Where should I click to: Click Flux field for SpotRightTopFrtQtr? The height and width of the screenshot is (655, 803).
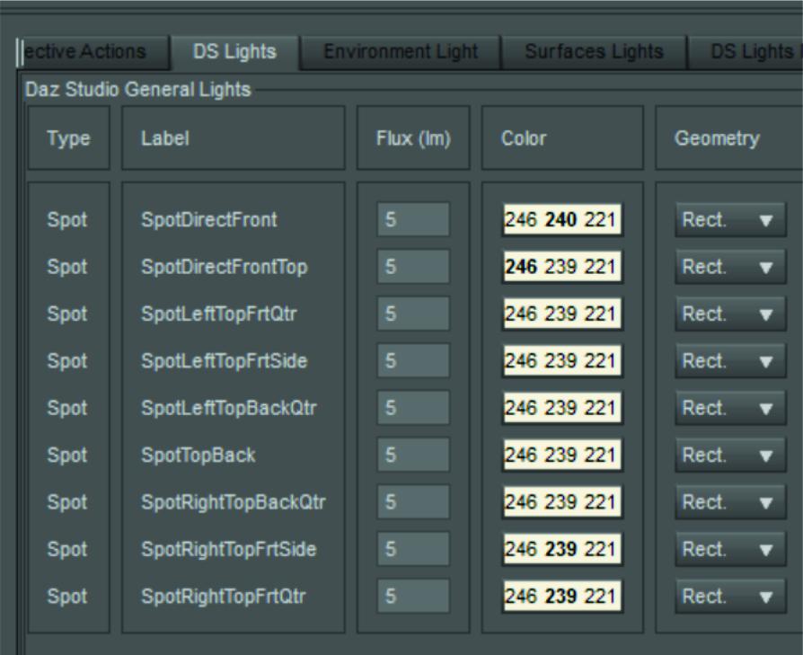(x=413, y=597)
